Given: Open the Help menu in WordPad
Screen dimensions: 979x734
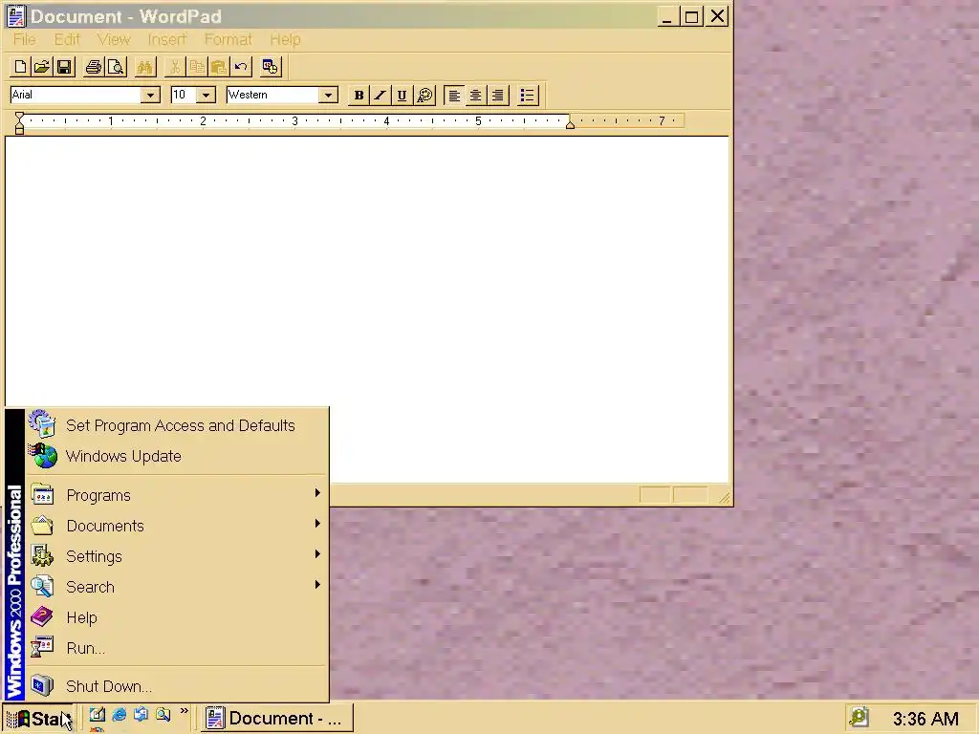Looking at the screenshot, I should [285, 39].
